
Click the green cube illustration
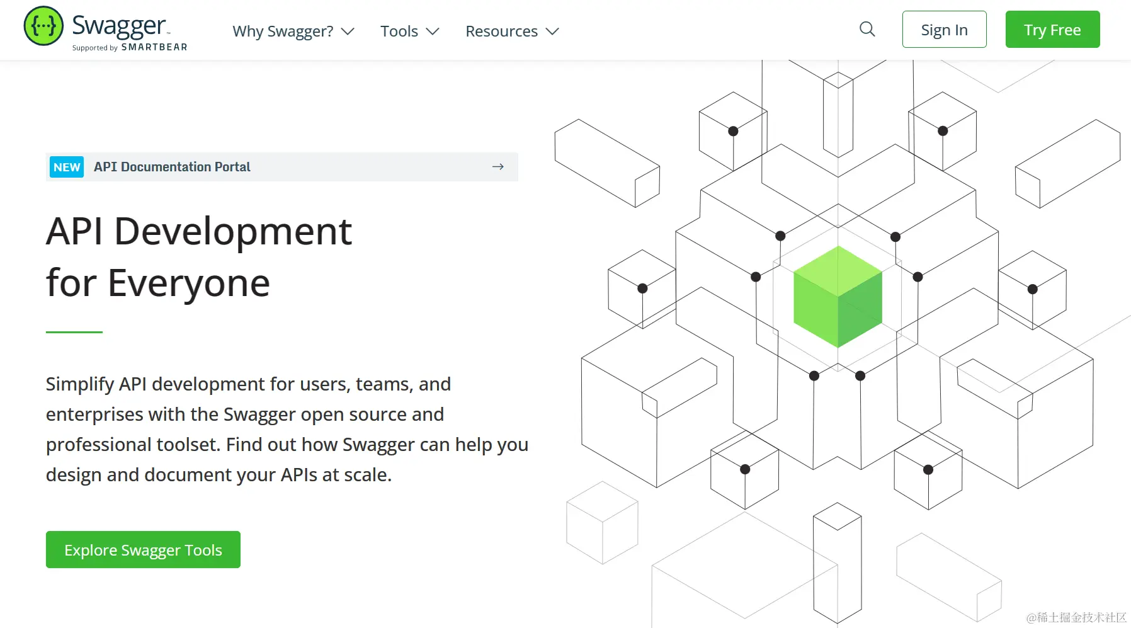838,297
